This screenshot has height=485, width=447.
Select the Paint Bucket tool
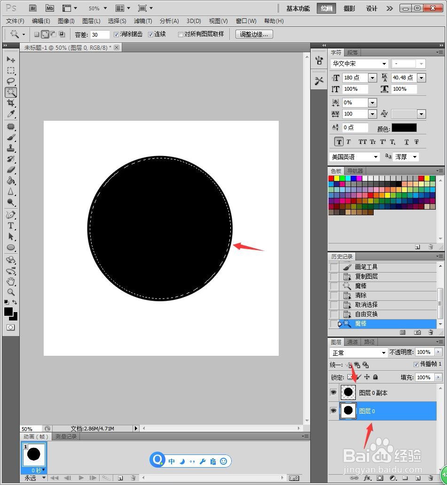click(10, 180)
